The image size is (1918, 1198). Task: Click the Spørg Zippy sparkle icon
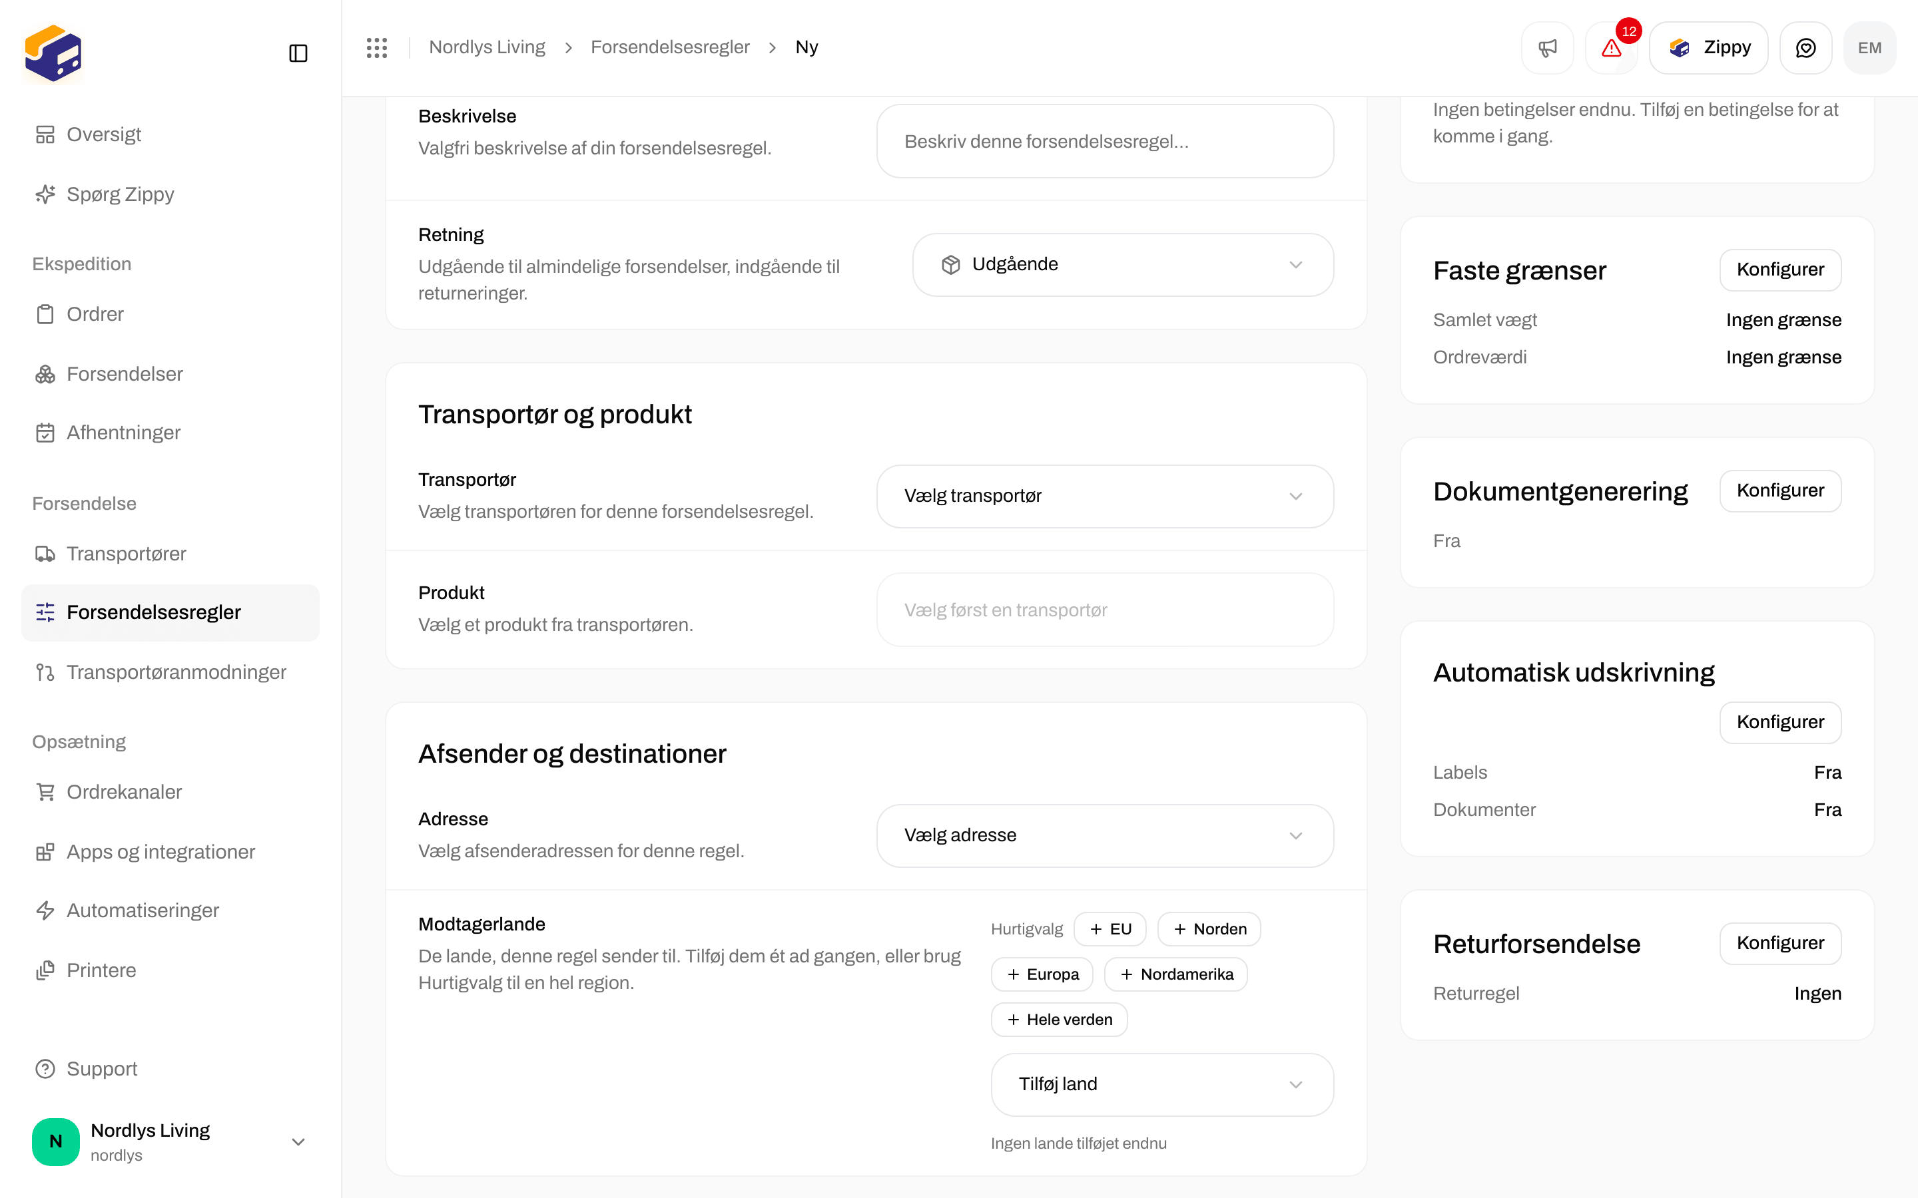45,194
